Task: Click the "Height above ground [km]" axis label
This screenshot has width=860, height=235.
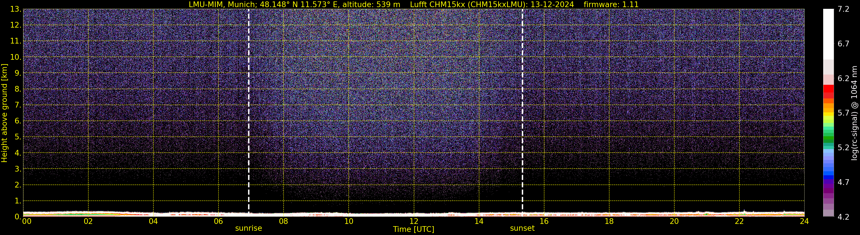Action: click(4, 113)
